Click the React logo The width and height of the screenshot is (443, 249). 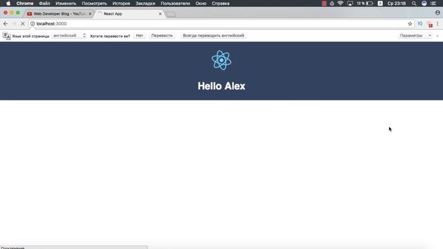[x=221, y=60]
